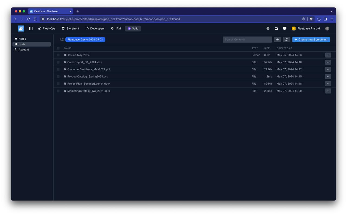
Task: Go back with the arrow button
Action: tap(278, 40)
